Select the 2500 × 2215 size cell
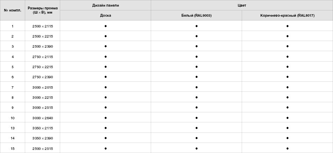 pos(42,36)
